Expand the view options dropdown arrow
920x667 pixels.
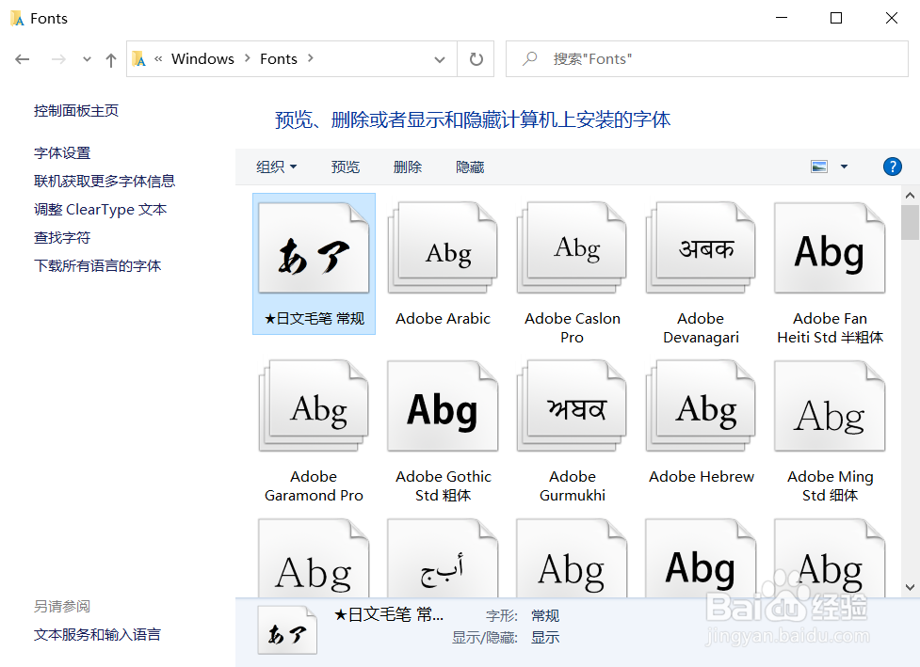[x=844, y=167]
